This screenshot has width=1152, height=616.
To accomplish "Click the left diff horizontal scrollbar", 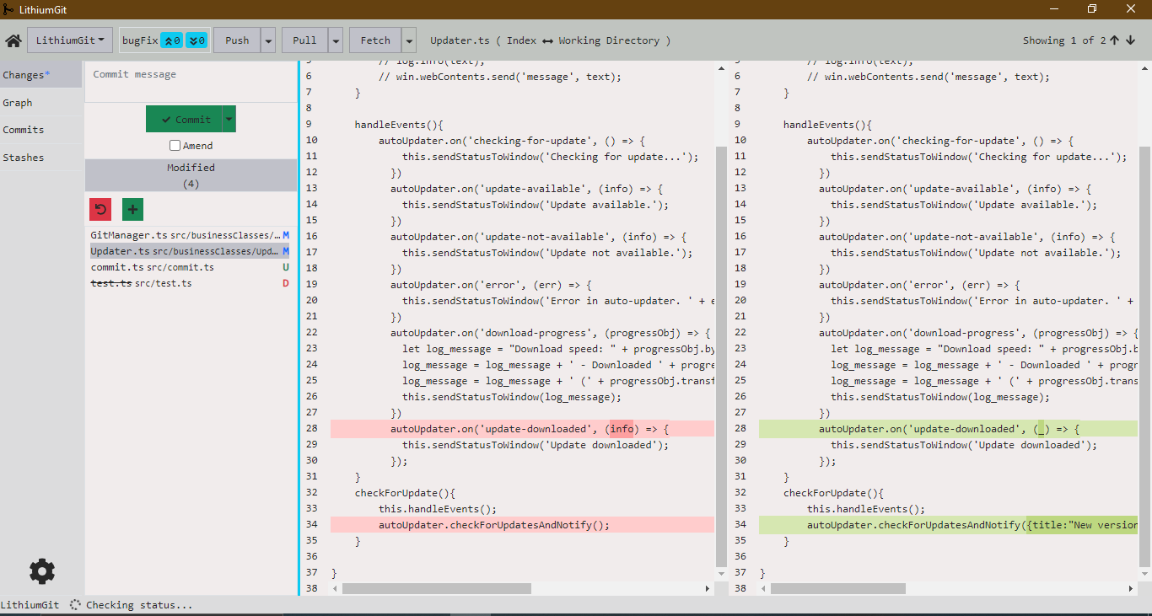I will coord(437,588).
